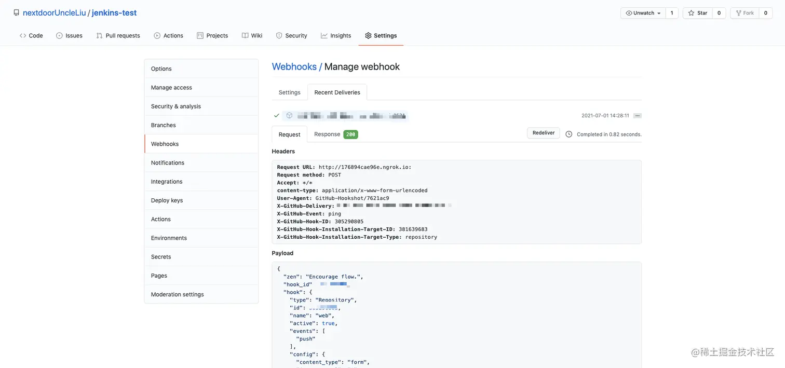Viewport: 785px width, 368px height.
Task: Open the Settings repository tab
Action: (x=381, y=35)
